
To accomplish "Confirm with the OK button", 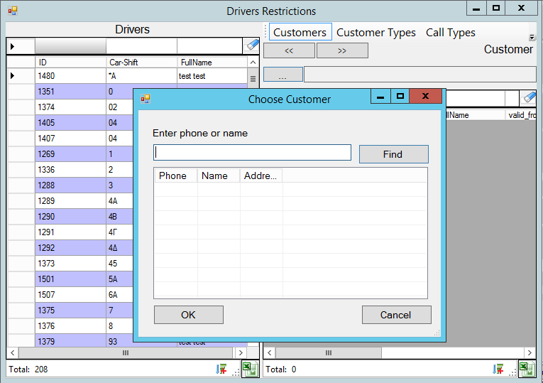I will (x=188, y=315).
